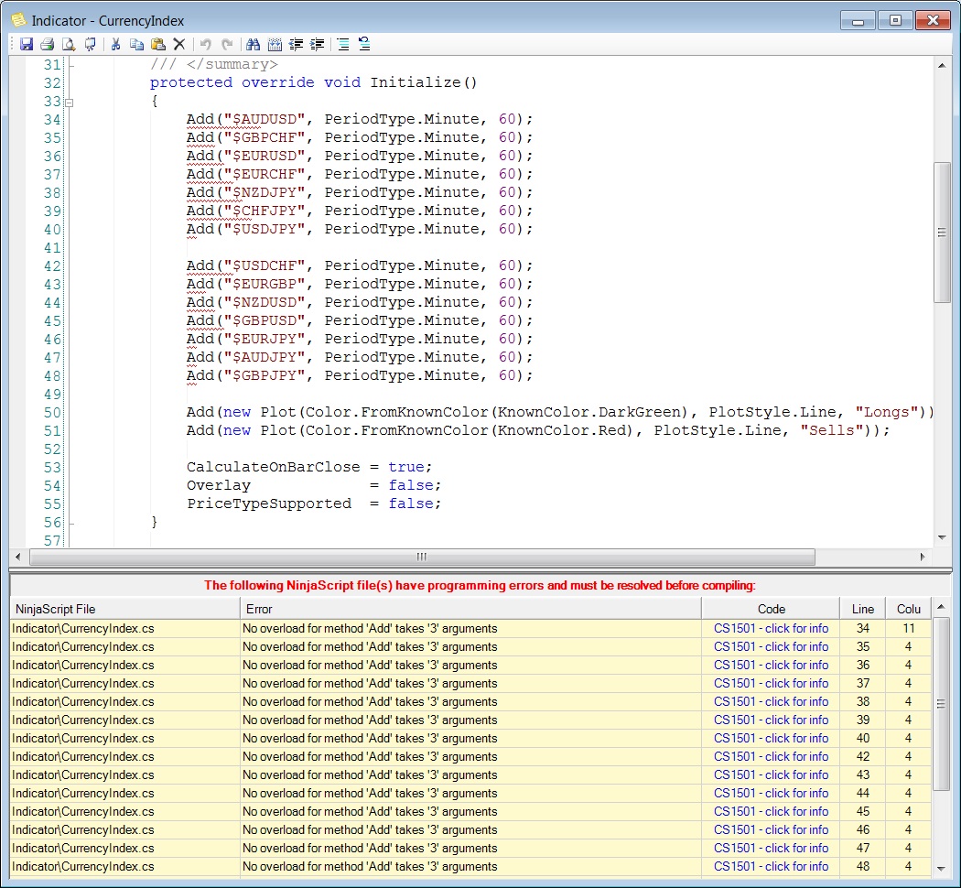Click the code editor scroll down arrow
Screen dimensions: 961x888
pyautogui.click(x=942, y=537)
